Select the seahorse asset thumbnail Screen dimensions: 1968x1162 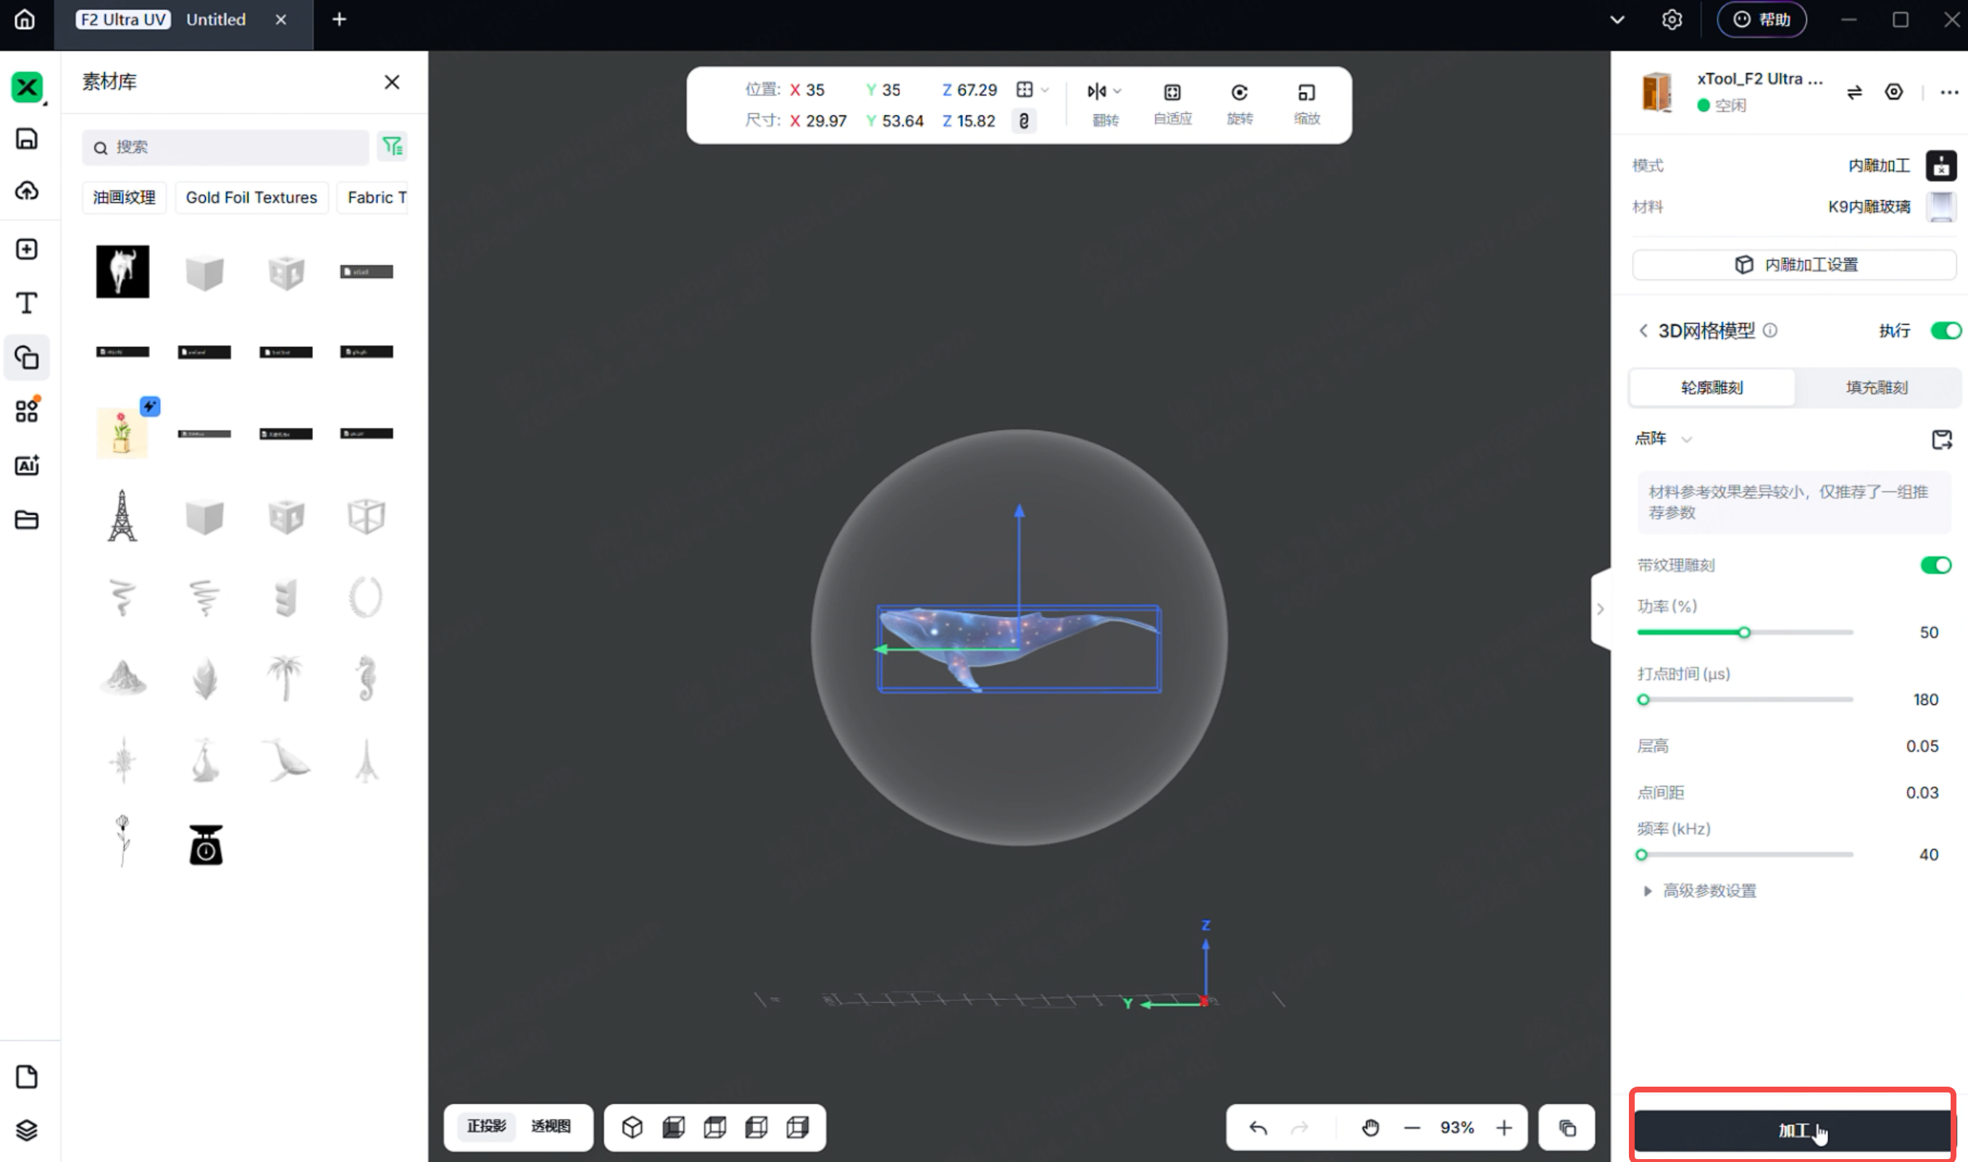[x=366, y=677]
